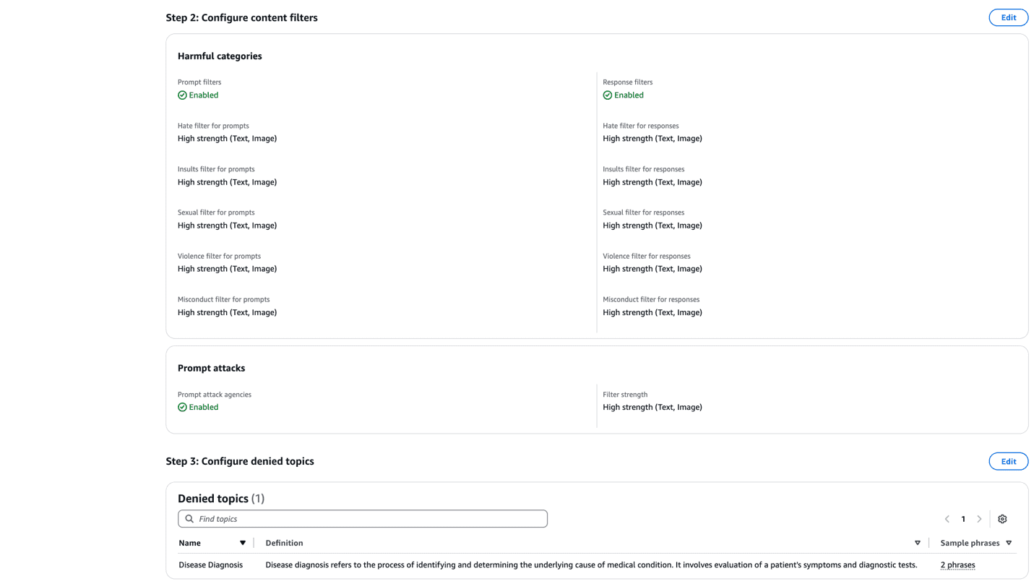Open the Sample phrases column dropdown
The width and height of the screenshot is (1034, 584).
[1008, 542]
